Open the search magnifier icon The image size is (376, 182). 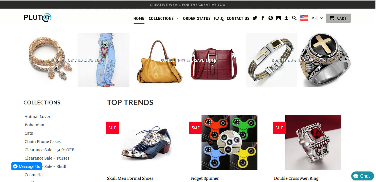click(294, 18)
